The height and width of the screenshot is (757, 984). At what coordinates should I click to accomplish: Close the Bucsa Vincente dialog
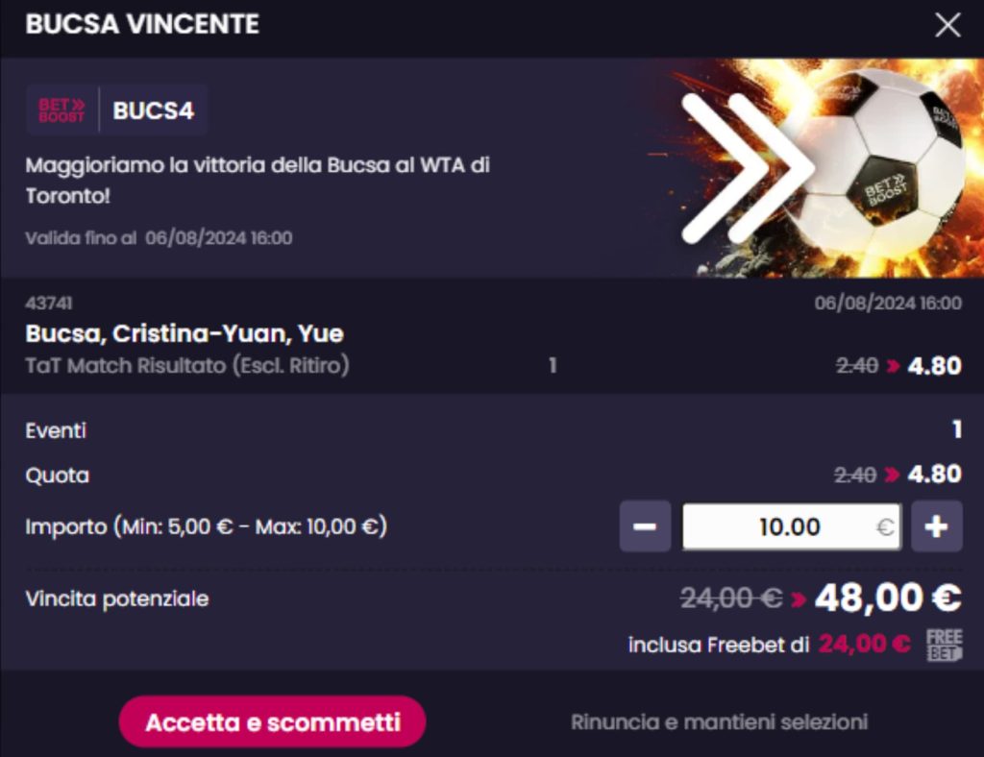[947, 25]
